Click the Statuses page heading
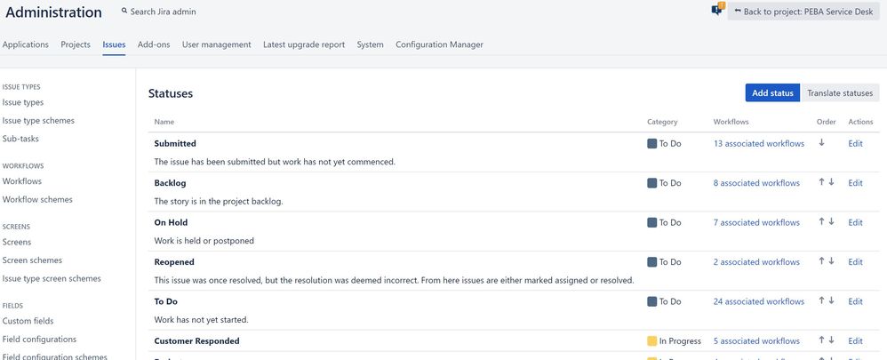 pos(171,93)
